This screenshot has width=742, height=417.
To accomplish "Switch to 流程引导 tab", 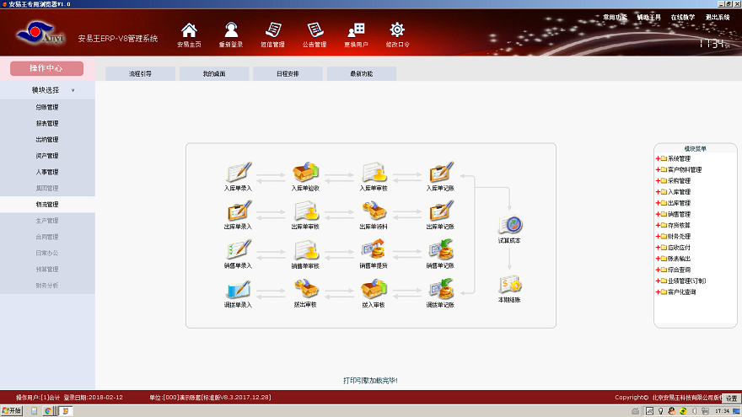I will pos(140,74).
